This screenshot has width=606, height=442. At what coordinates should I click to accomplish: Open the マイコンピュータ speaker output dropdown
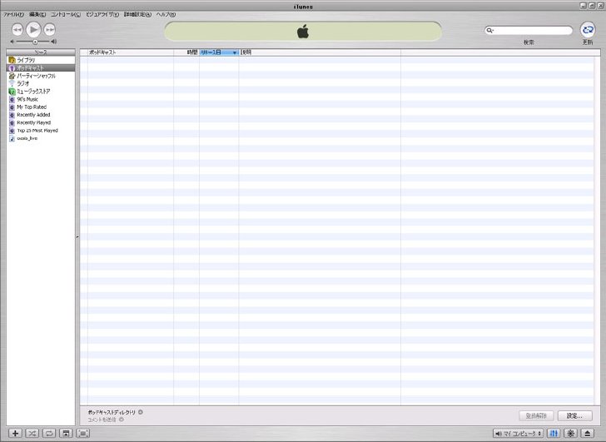519,434
